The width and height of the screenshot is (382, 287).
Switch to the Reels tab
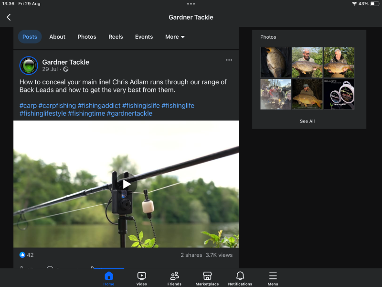tap(116, 37)
